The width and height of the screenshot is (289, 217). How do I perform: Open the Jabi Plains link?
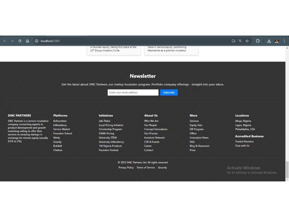(x=105, y=121)
